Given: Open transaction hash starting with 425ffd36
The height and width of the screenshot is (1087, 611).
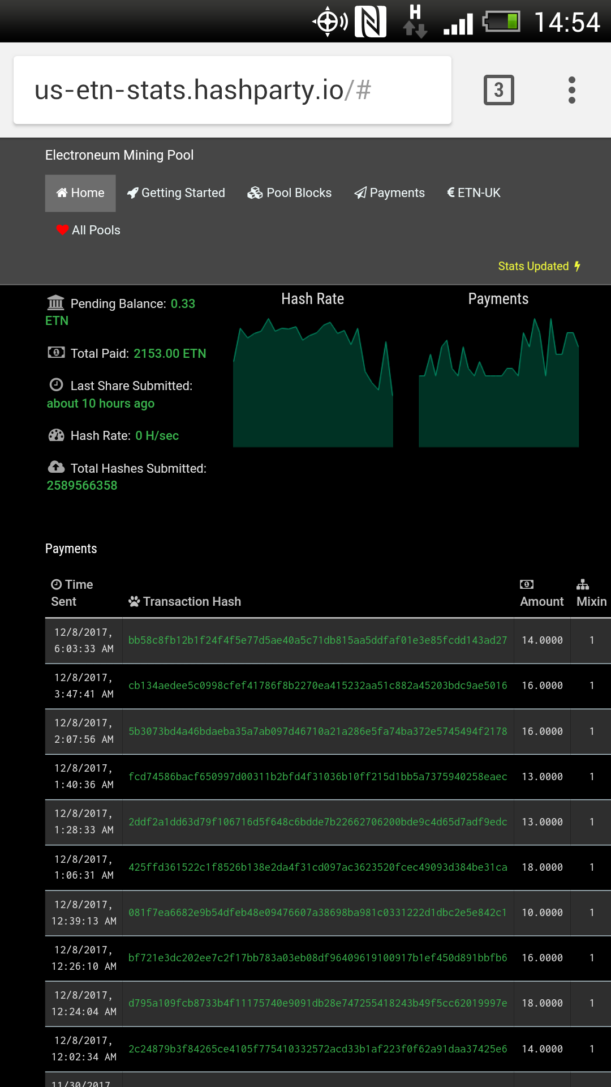Looking at the screenshot, I should tap(317, 867).
